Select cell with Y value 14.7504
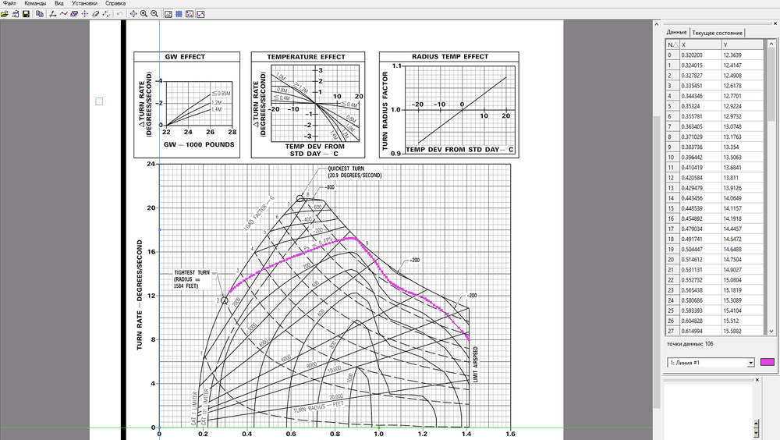 (743, 259)
